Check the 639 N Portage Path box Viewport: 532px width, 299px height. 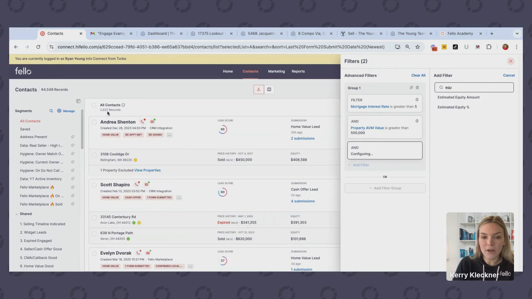[94, 234]
